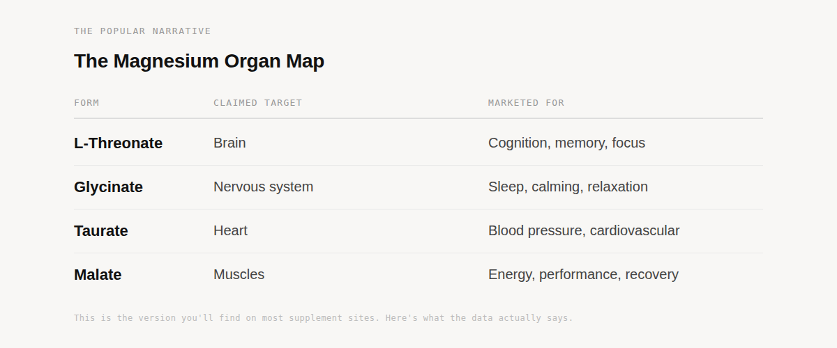Click the L-Threonate form name
Viewport: 837px width, 348px height.
click(x=118, y=143)
